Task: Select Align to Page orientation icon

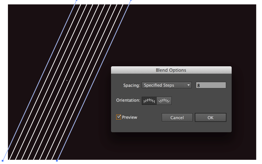Action: (149, 101)
